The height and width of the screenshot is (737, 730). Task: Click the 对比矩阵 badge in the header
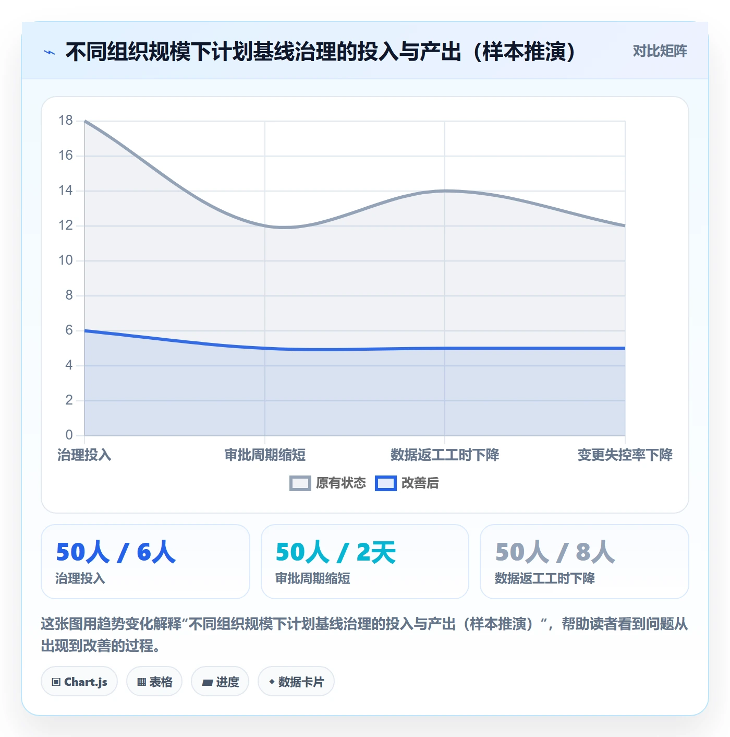(x=660, y=51)
